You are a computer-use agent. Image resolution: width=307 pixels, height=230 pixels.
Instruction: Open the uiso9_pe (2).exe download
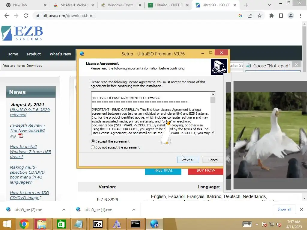point(28,210)
